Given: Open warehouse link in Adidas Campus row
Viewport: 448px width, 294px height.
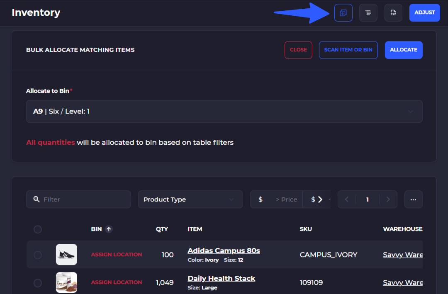Looking at the screenshot, I should pos(402,255).
